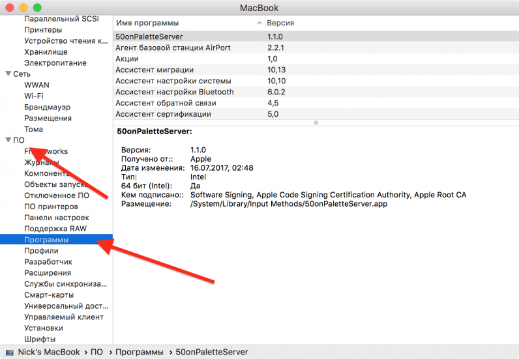
Task: Select Установки sidebar item
Action: pos(44,328)
